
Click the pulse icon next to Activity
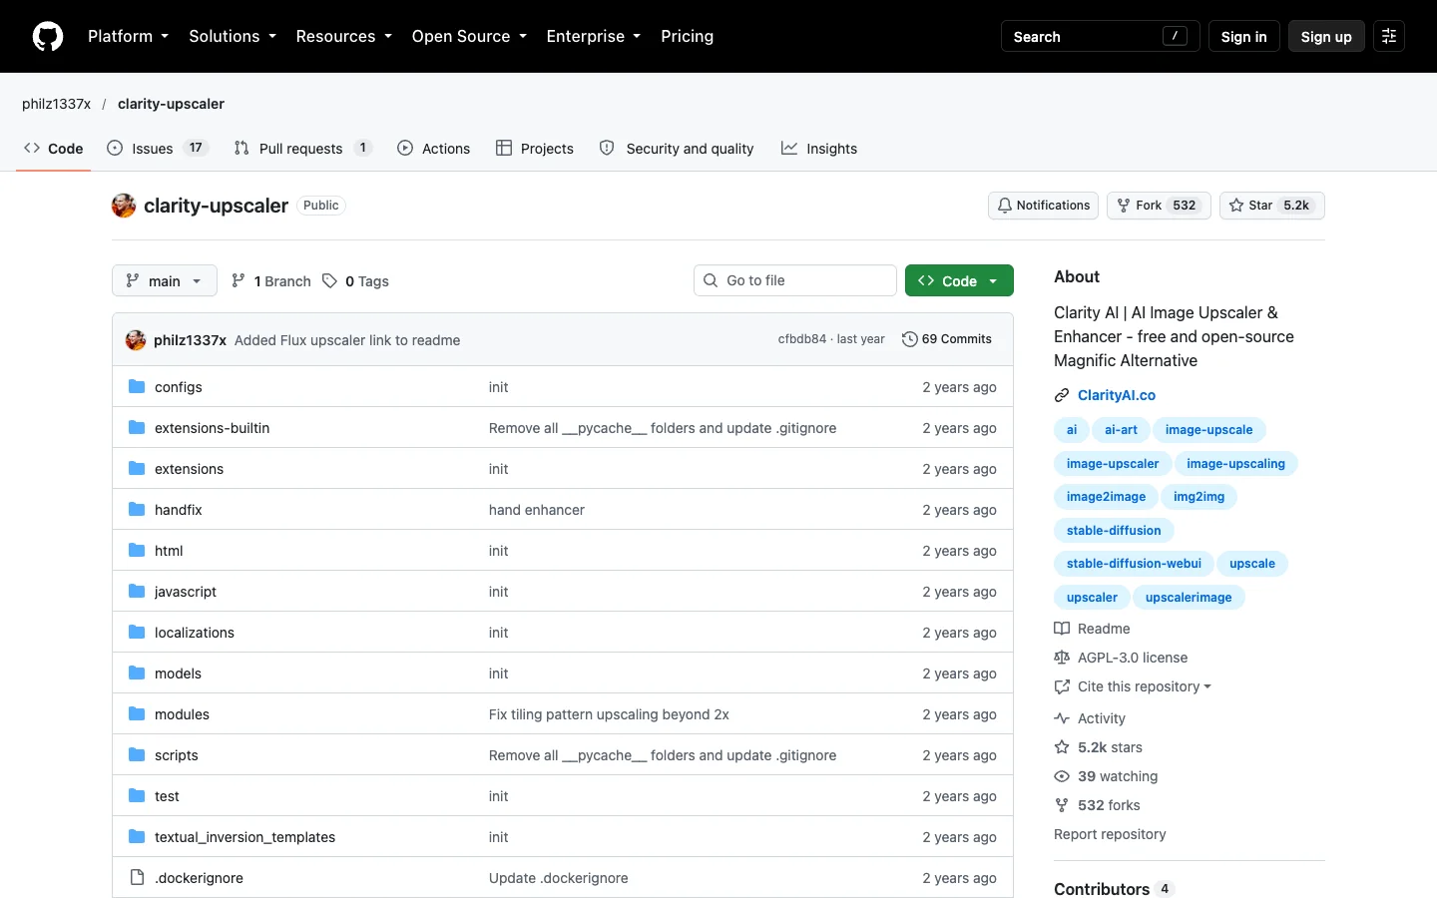(x=1062, y=718)
